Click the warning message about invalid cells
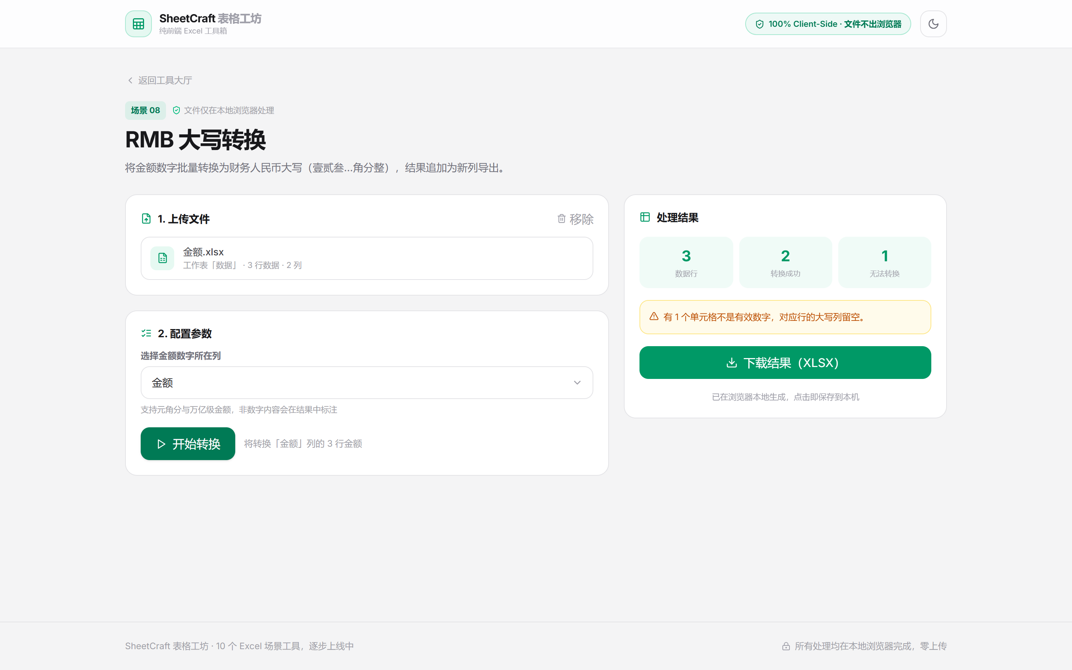Viewport: 1072px width, 670px height. (x=764, y=317)
